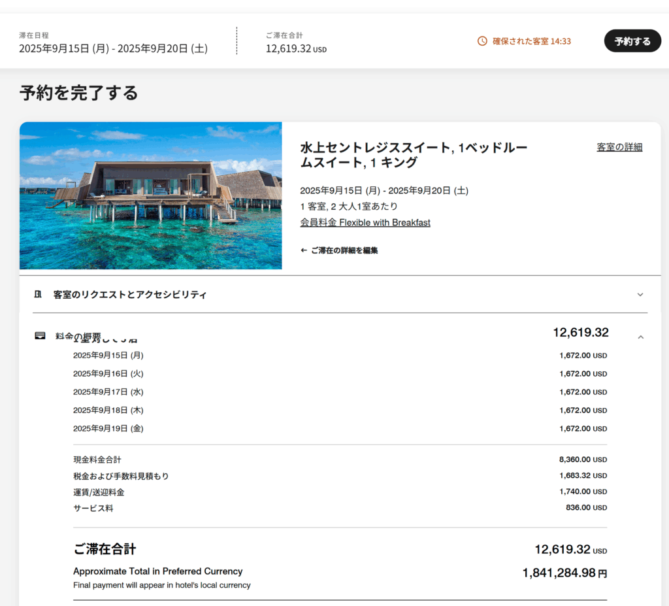The image size is (669, 606).
Task: Click the 料金の概要 heading text
Action: 78,337
